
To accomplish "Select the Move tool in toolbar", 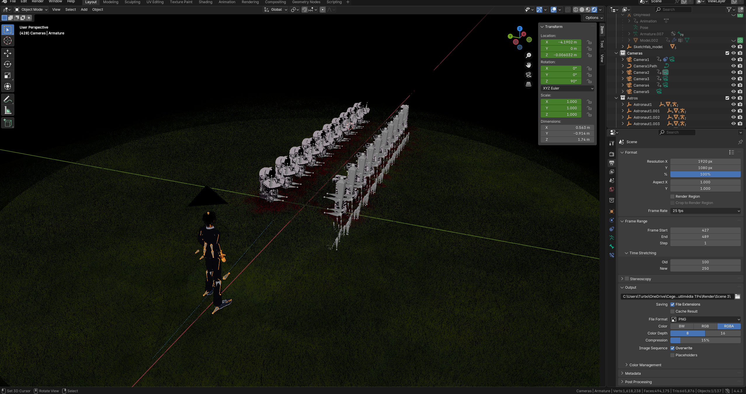I will pos(8,53).
